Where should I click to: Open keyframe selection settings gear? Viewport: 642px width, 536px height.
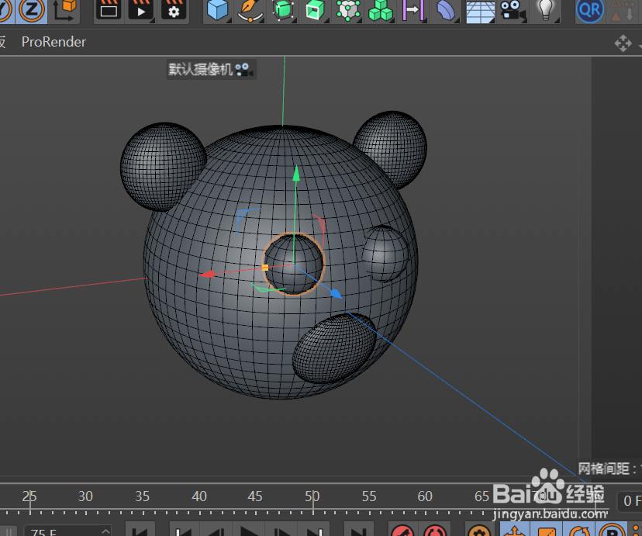[x=478, y=530]
